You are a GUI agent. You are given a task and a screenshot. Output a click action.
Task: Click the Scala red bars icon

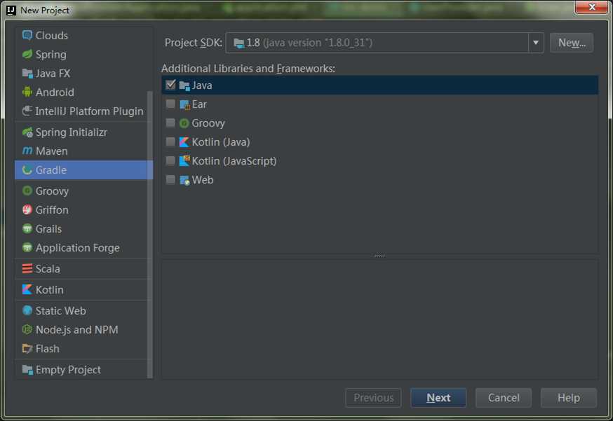tap(27, 269)
